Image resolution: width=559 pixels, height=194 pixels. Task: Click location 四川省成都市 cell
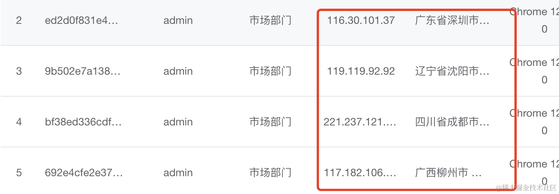452,122
